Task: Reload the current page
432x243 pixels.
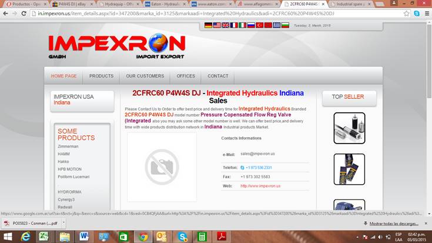Action: coord(24,14)
